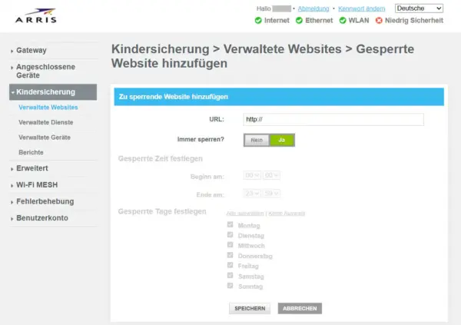Click the Kennwort ändern link
This screenshot has width=461, height=325.
tap(362, 8)
